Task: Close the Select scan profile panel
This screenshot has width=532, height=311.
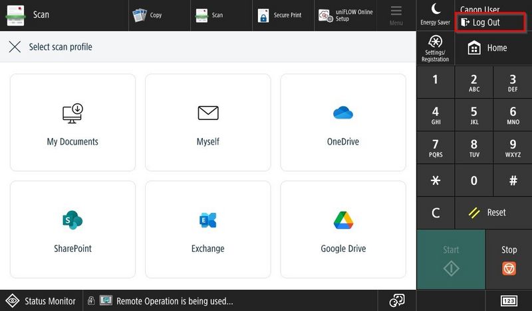Action: [x=15, y=47]
